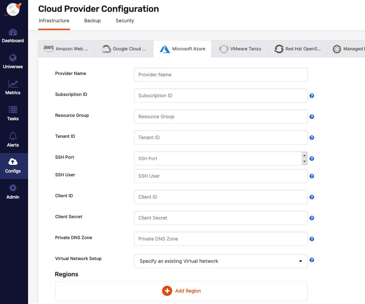Open the Admin section via gear icon

13,192
